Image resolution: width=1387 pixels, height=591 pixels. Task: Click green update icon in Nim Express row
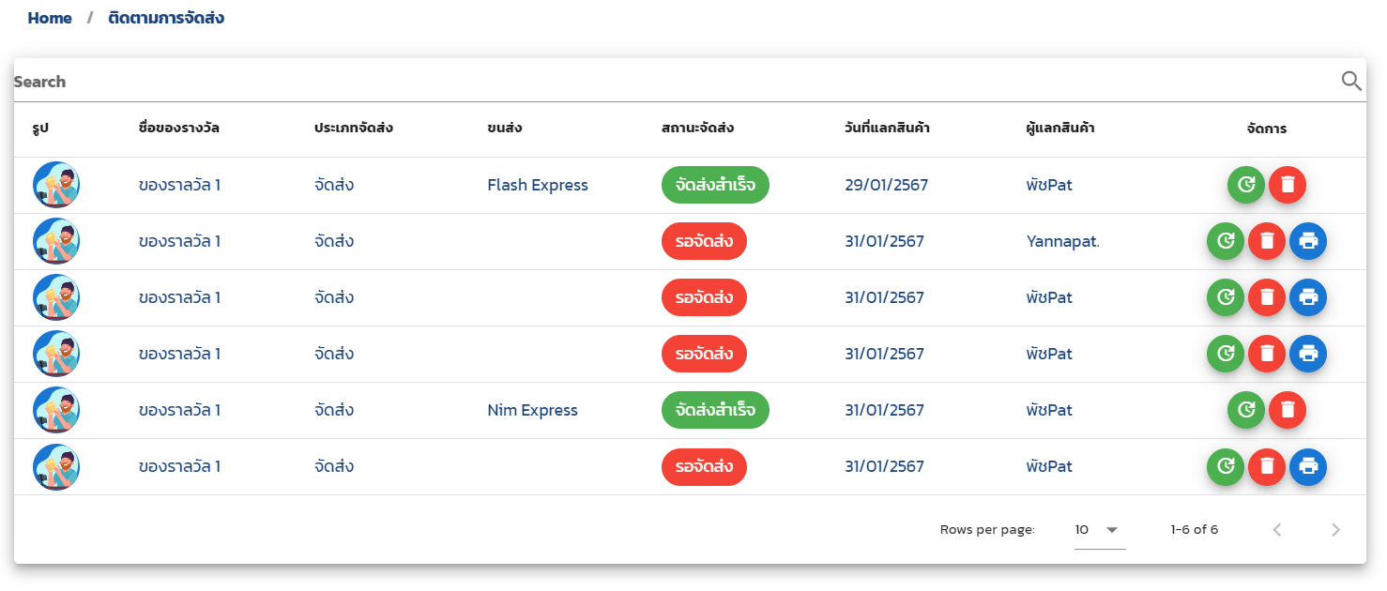click(x=1245, y=410)
